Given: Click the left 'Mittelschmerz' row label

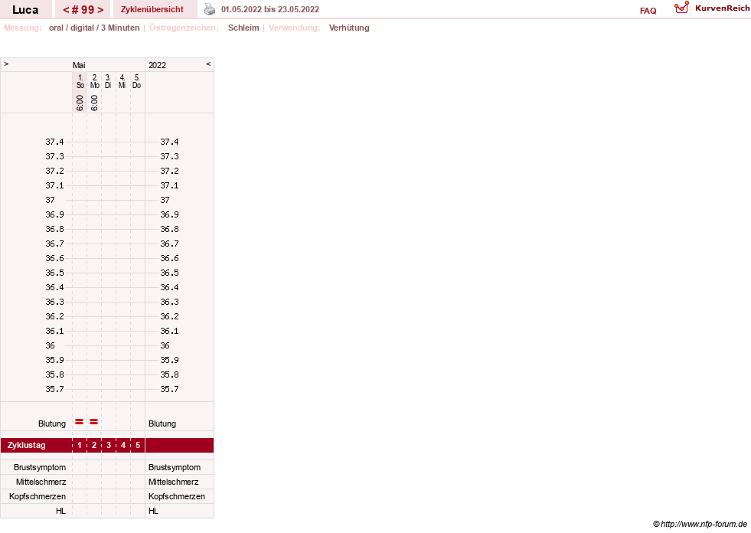Looking at the screenshot, I should pyautogui.click(x=41, y=482).
